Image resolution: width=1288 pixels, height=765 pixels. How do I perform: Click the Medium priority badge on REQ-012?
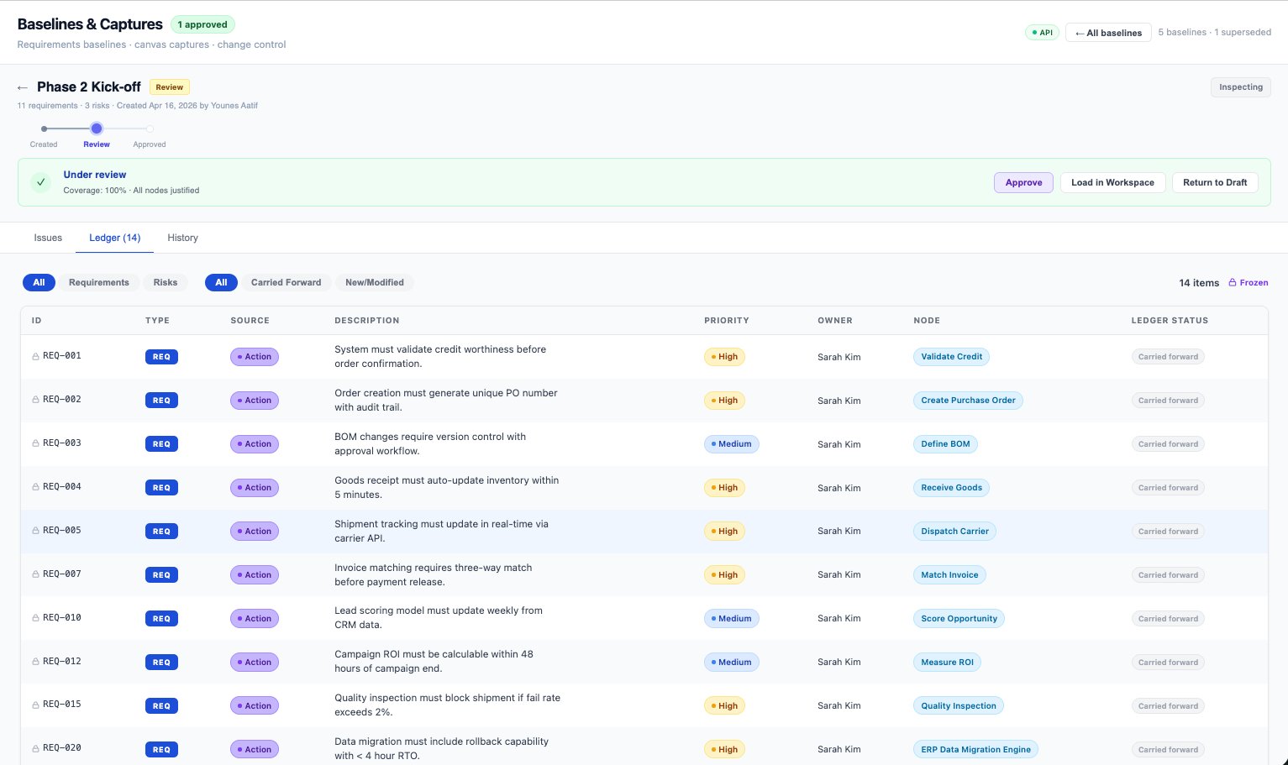731,662
